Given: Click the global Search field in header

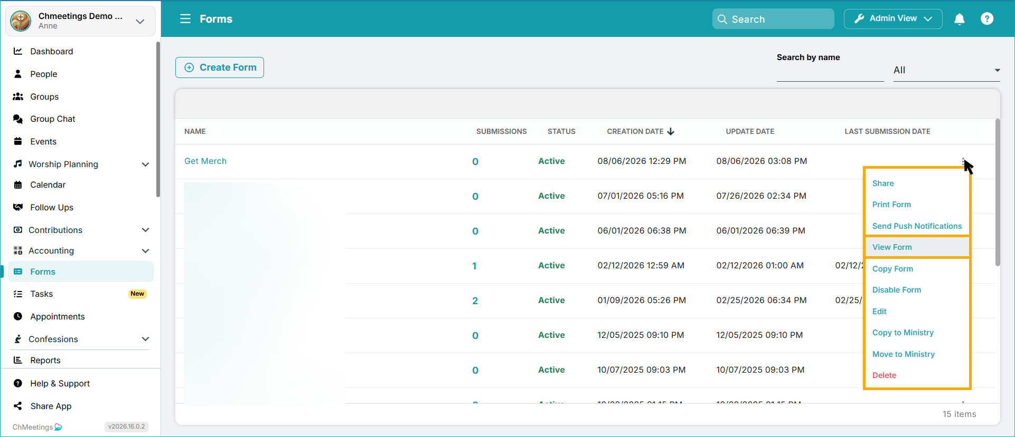Looking at the screenshot, I should coord(773,19).
